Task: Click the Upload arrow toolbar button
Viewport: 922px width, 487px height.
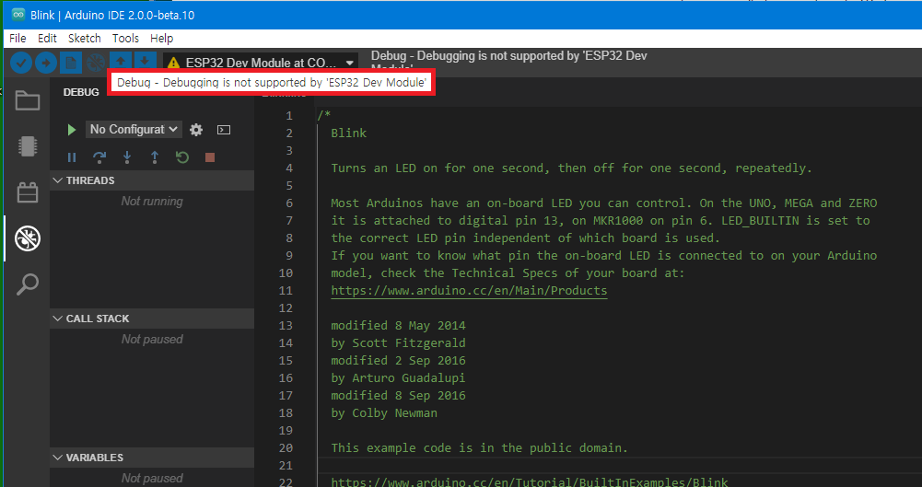Action: click(46, 63)
